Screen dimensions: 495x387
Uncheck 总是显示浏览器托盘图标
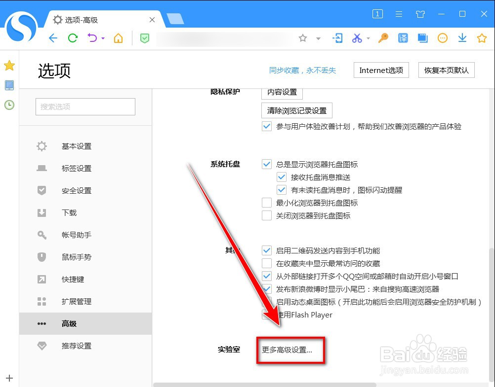click(267, 164)
